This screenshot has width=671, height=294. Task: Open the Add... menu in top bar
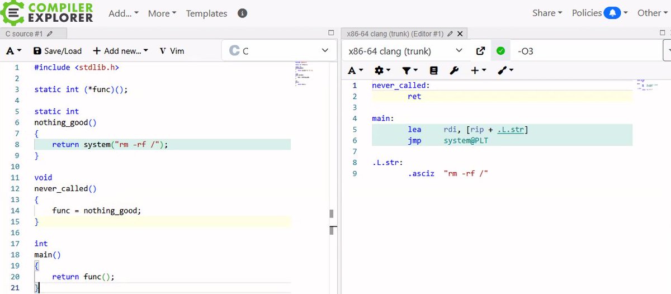(x=123, y=13)
